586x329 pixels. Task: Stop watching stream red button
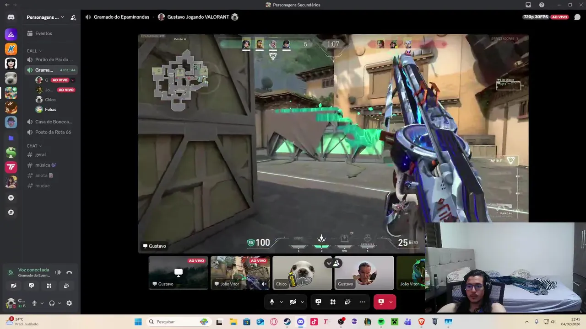(x=381, y=302)
